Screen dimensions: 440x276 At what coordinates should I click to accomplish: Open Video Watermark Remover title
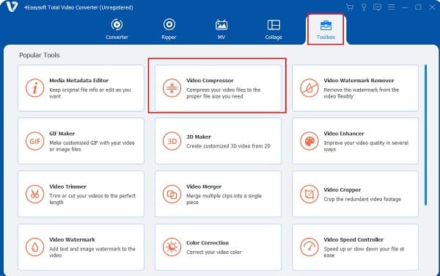(x=359, y=81)
